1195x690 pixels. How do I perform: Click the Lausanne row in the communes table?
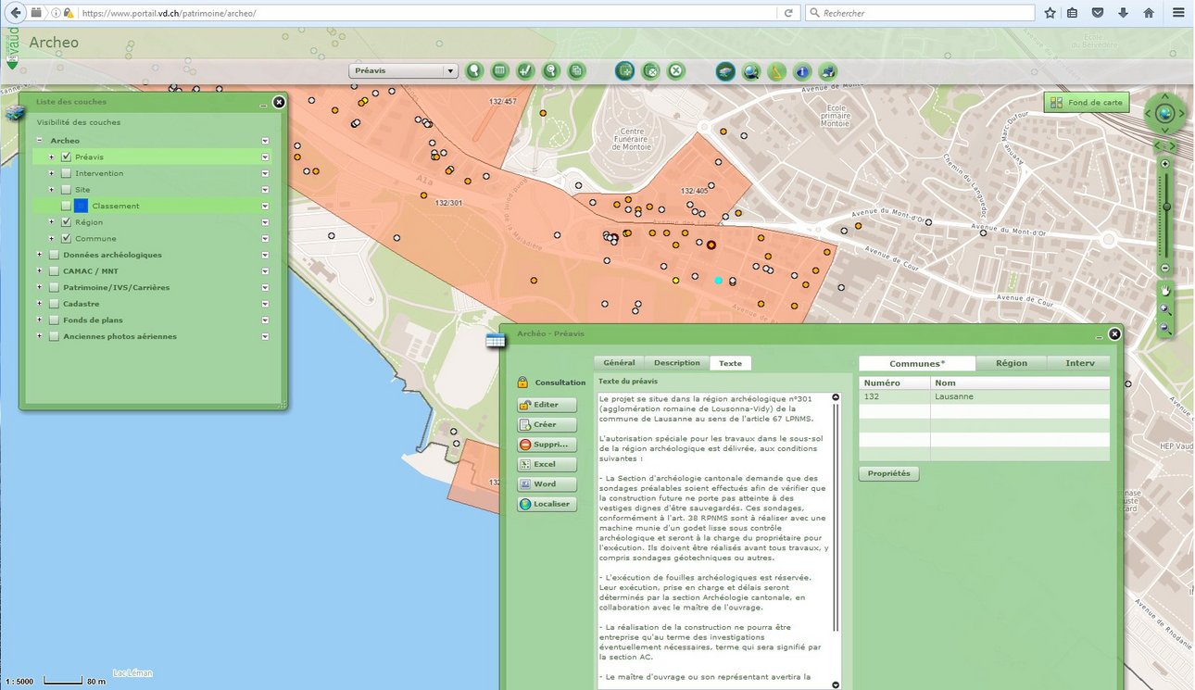click(982, 396)
